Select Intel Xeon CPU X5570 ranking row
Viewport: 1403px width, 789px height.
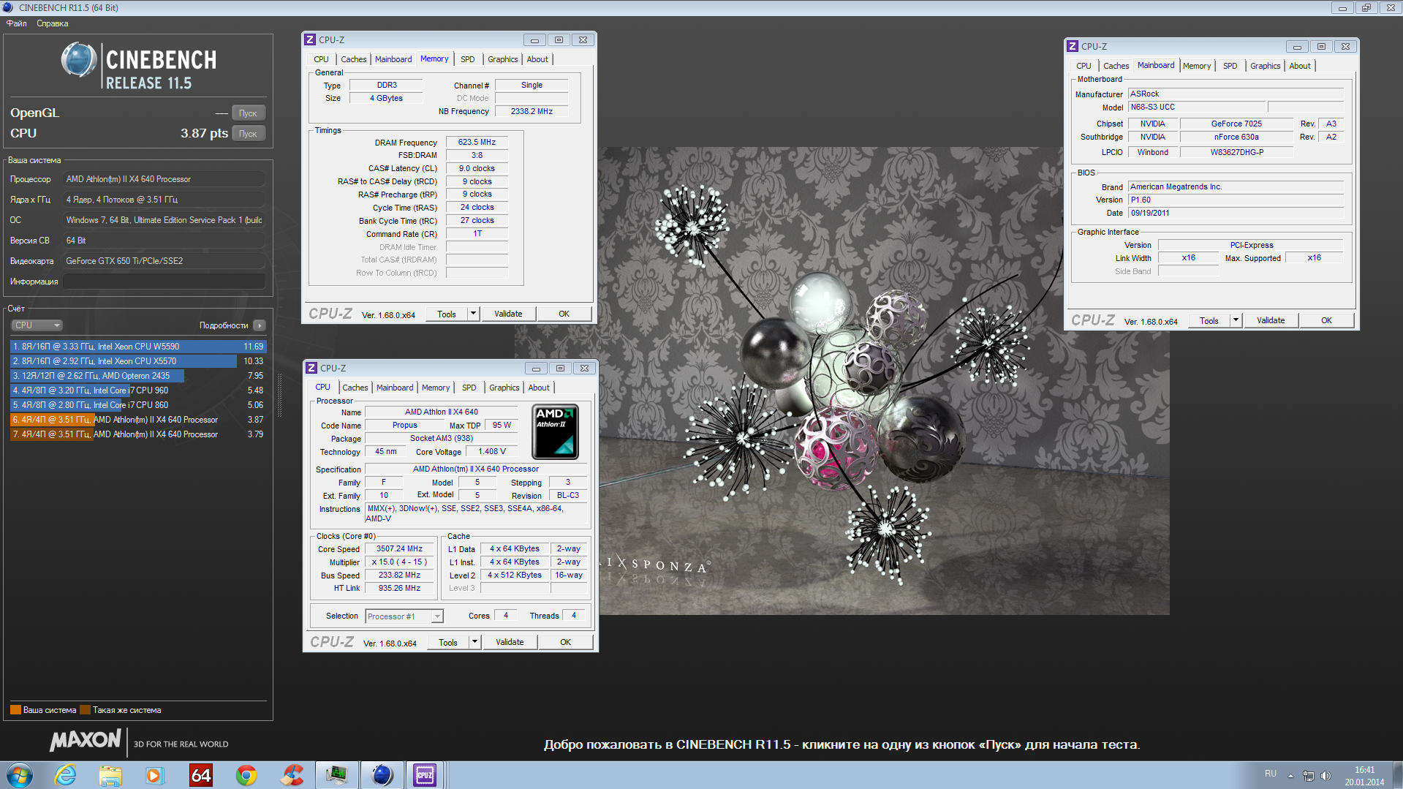click(138, 361)
